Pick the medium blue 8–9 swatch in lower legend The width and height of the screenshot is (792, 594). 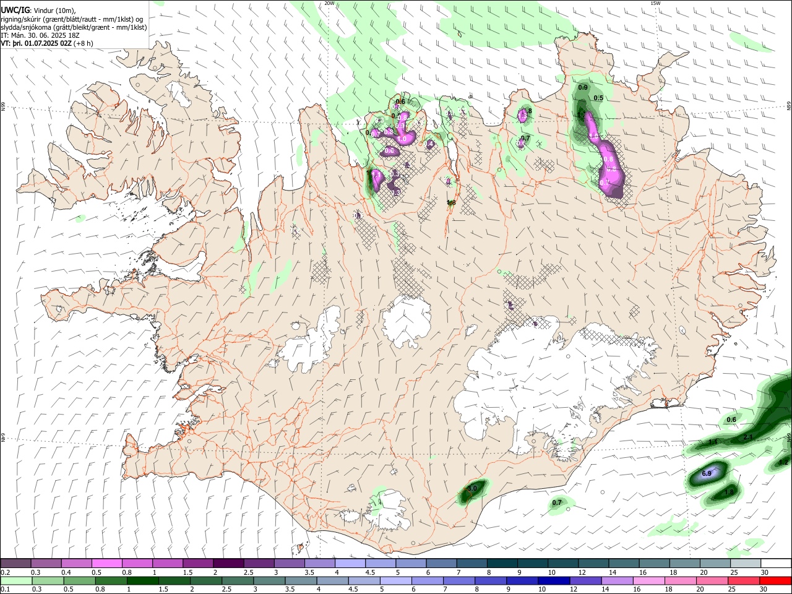click(491, 580)
